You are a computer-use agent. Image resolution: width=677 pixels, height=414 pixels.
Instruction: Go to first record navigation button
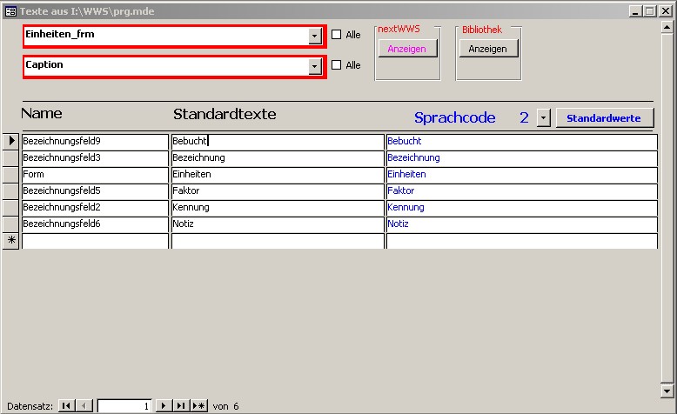coord(67,406)
